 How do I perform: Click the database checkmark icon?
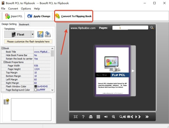coord(6,102)
